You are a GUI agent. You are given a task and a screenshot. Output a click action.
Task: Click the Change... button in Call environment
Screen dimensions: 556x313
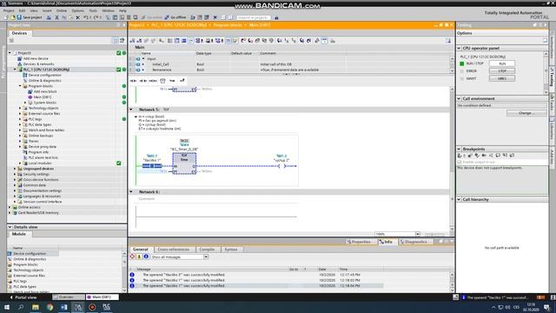pos(526,113)
